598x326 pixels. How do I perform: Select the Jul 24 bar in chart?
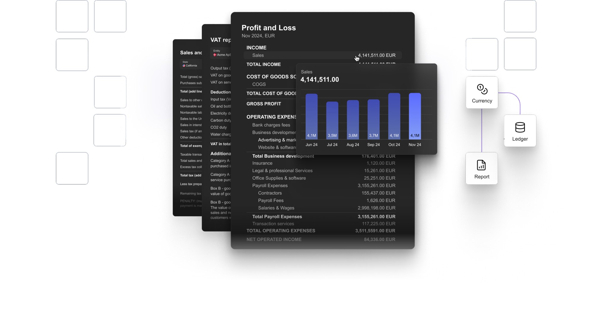[332, 120]
